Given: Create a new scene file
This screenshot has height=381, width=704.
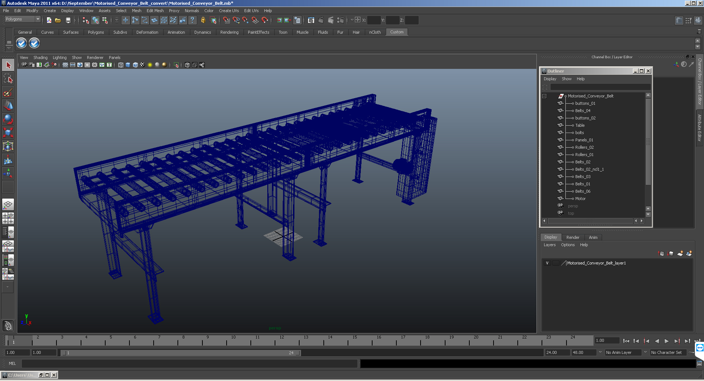Looking at the screenshot, I should point(49,20).
